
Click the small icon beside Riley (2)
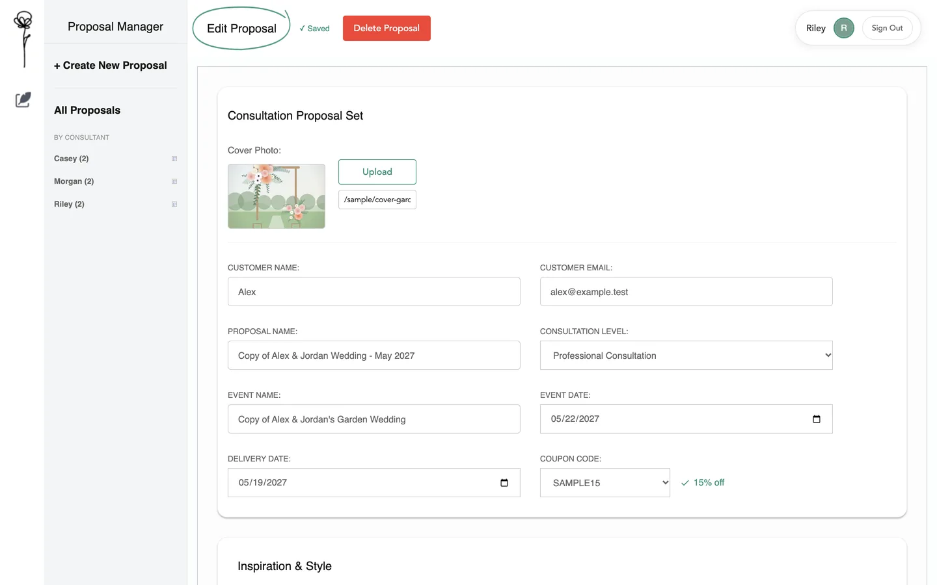pos(174,204)
